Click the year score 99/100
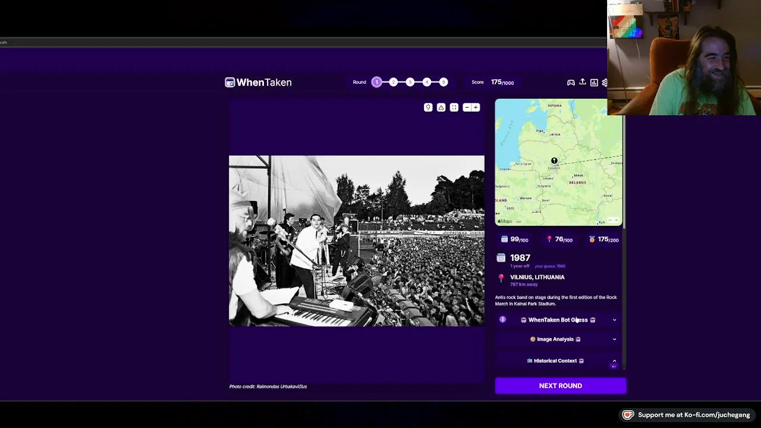Image resolution: width=761 pixels, height=428 pixels. click(x=514, y=240)
